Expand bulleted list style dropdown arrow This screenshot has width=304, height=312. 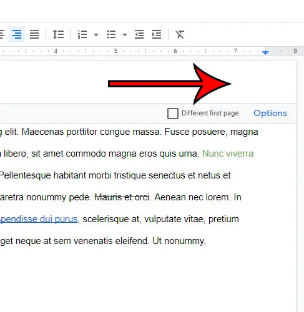[x=125, y=35]
